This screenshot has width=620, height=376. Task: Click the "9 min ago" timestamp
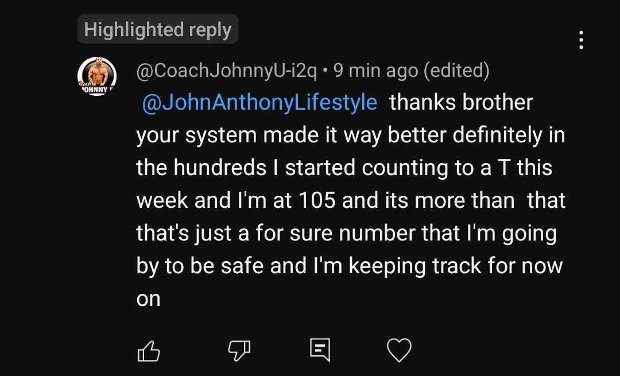(375, 71)
